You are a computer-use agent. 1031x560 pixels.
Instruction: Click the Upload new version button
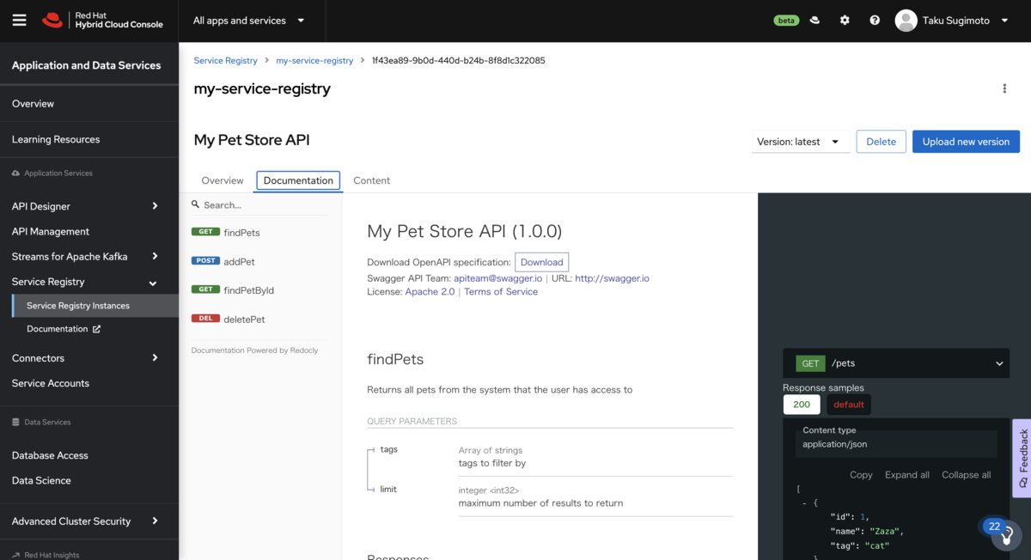point(966,141)
